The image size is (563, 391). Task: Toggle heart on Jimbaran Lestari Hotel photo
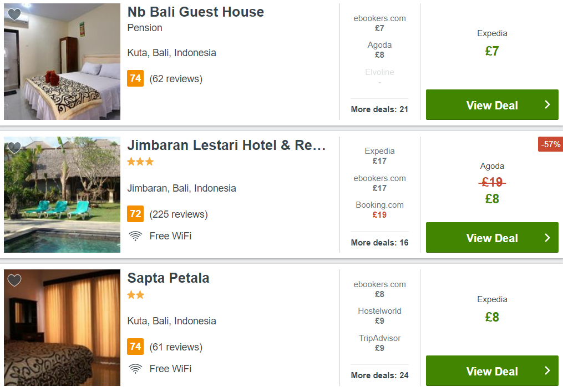pyautogui.click(x=14, y=148)
